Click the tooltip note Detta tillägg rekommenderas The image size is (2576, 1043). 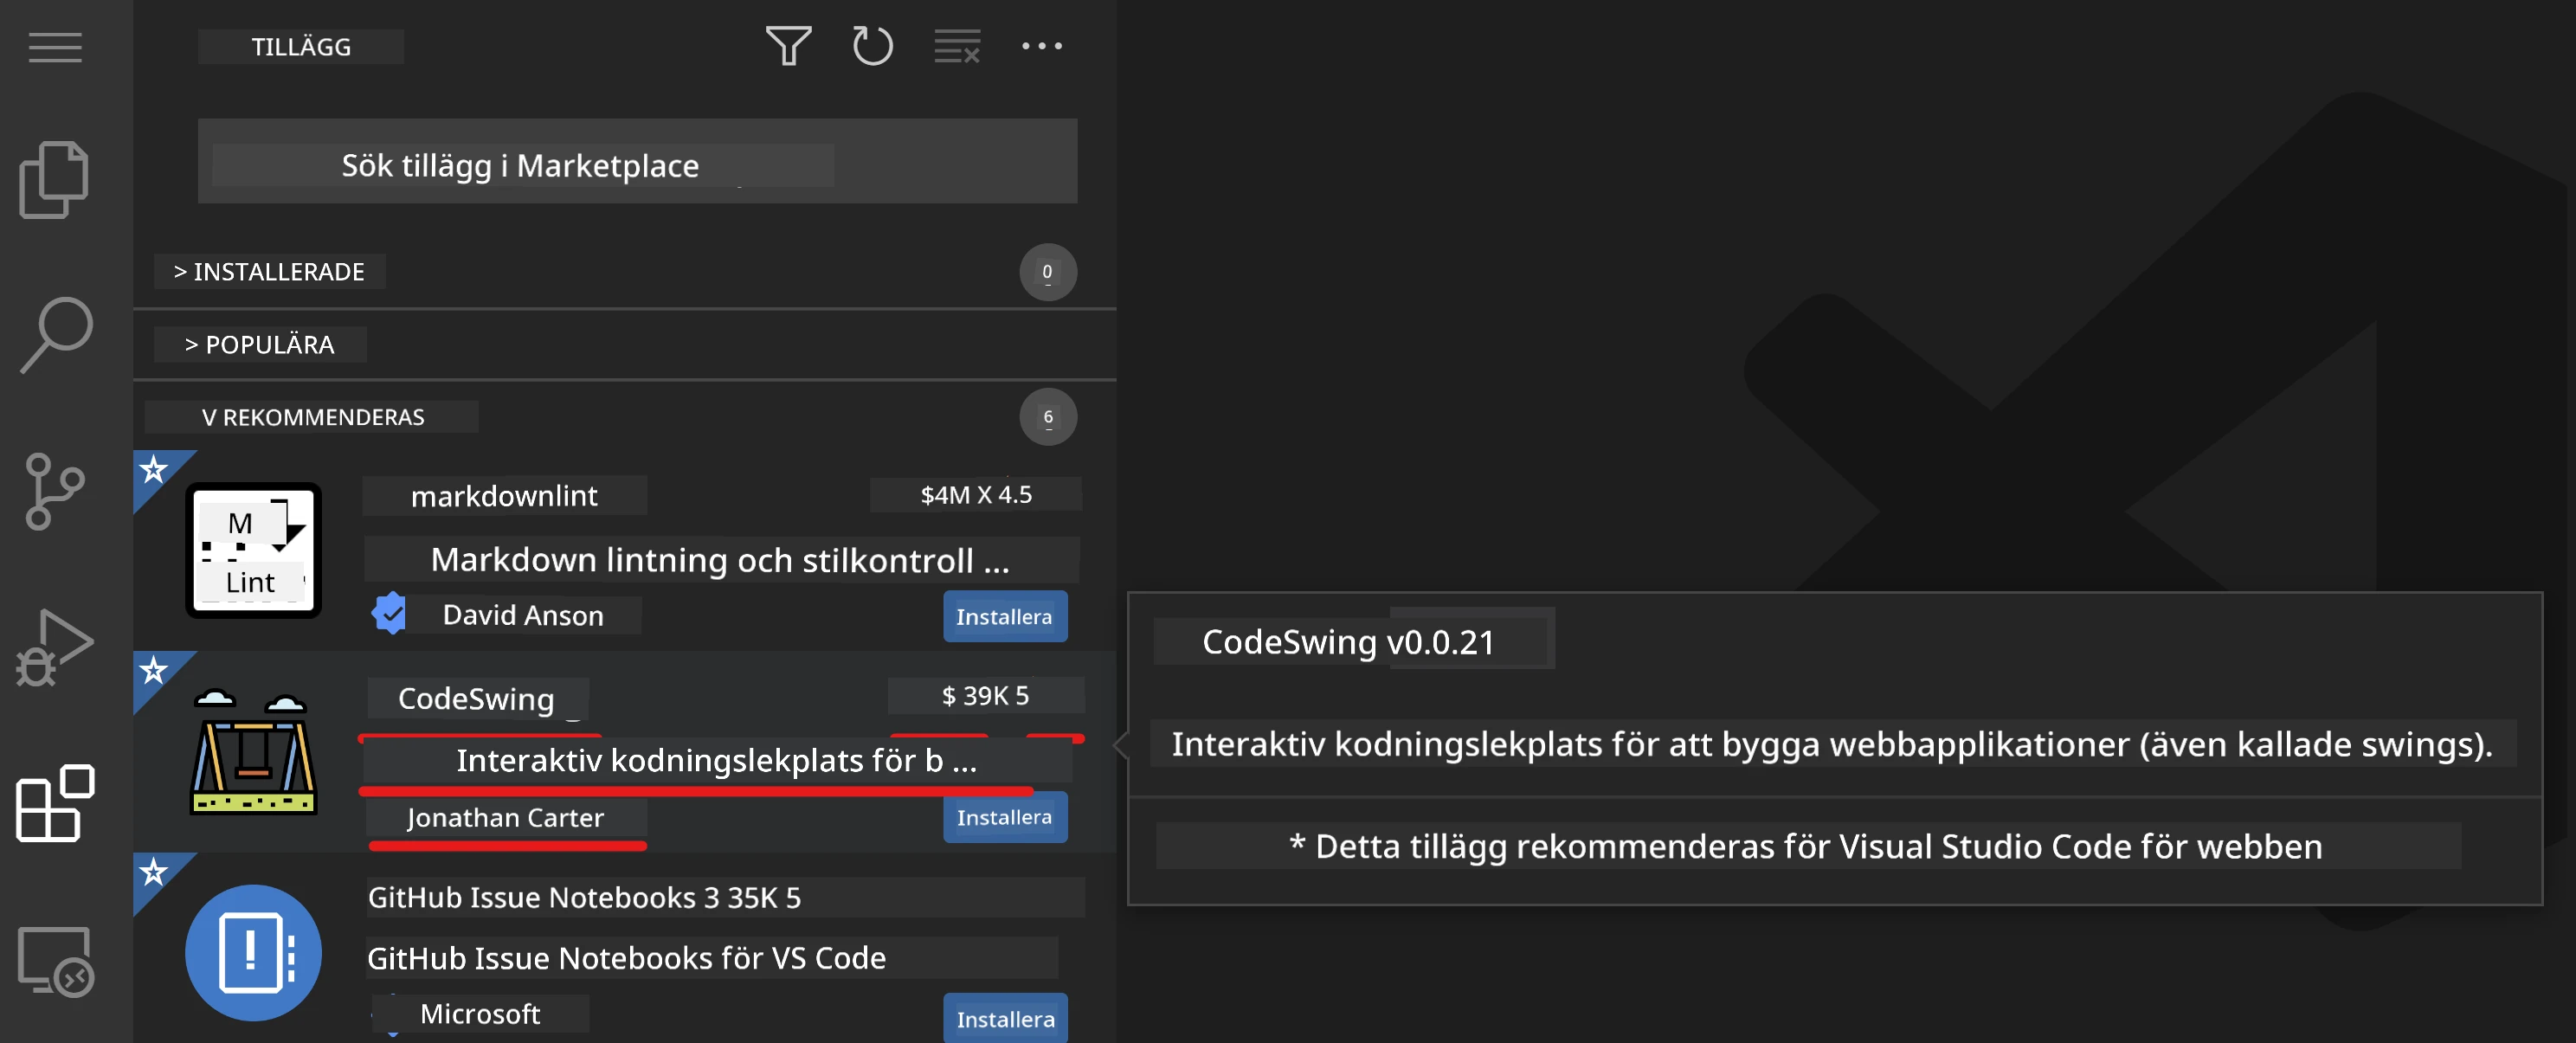(1807, 846)
